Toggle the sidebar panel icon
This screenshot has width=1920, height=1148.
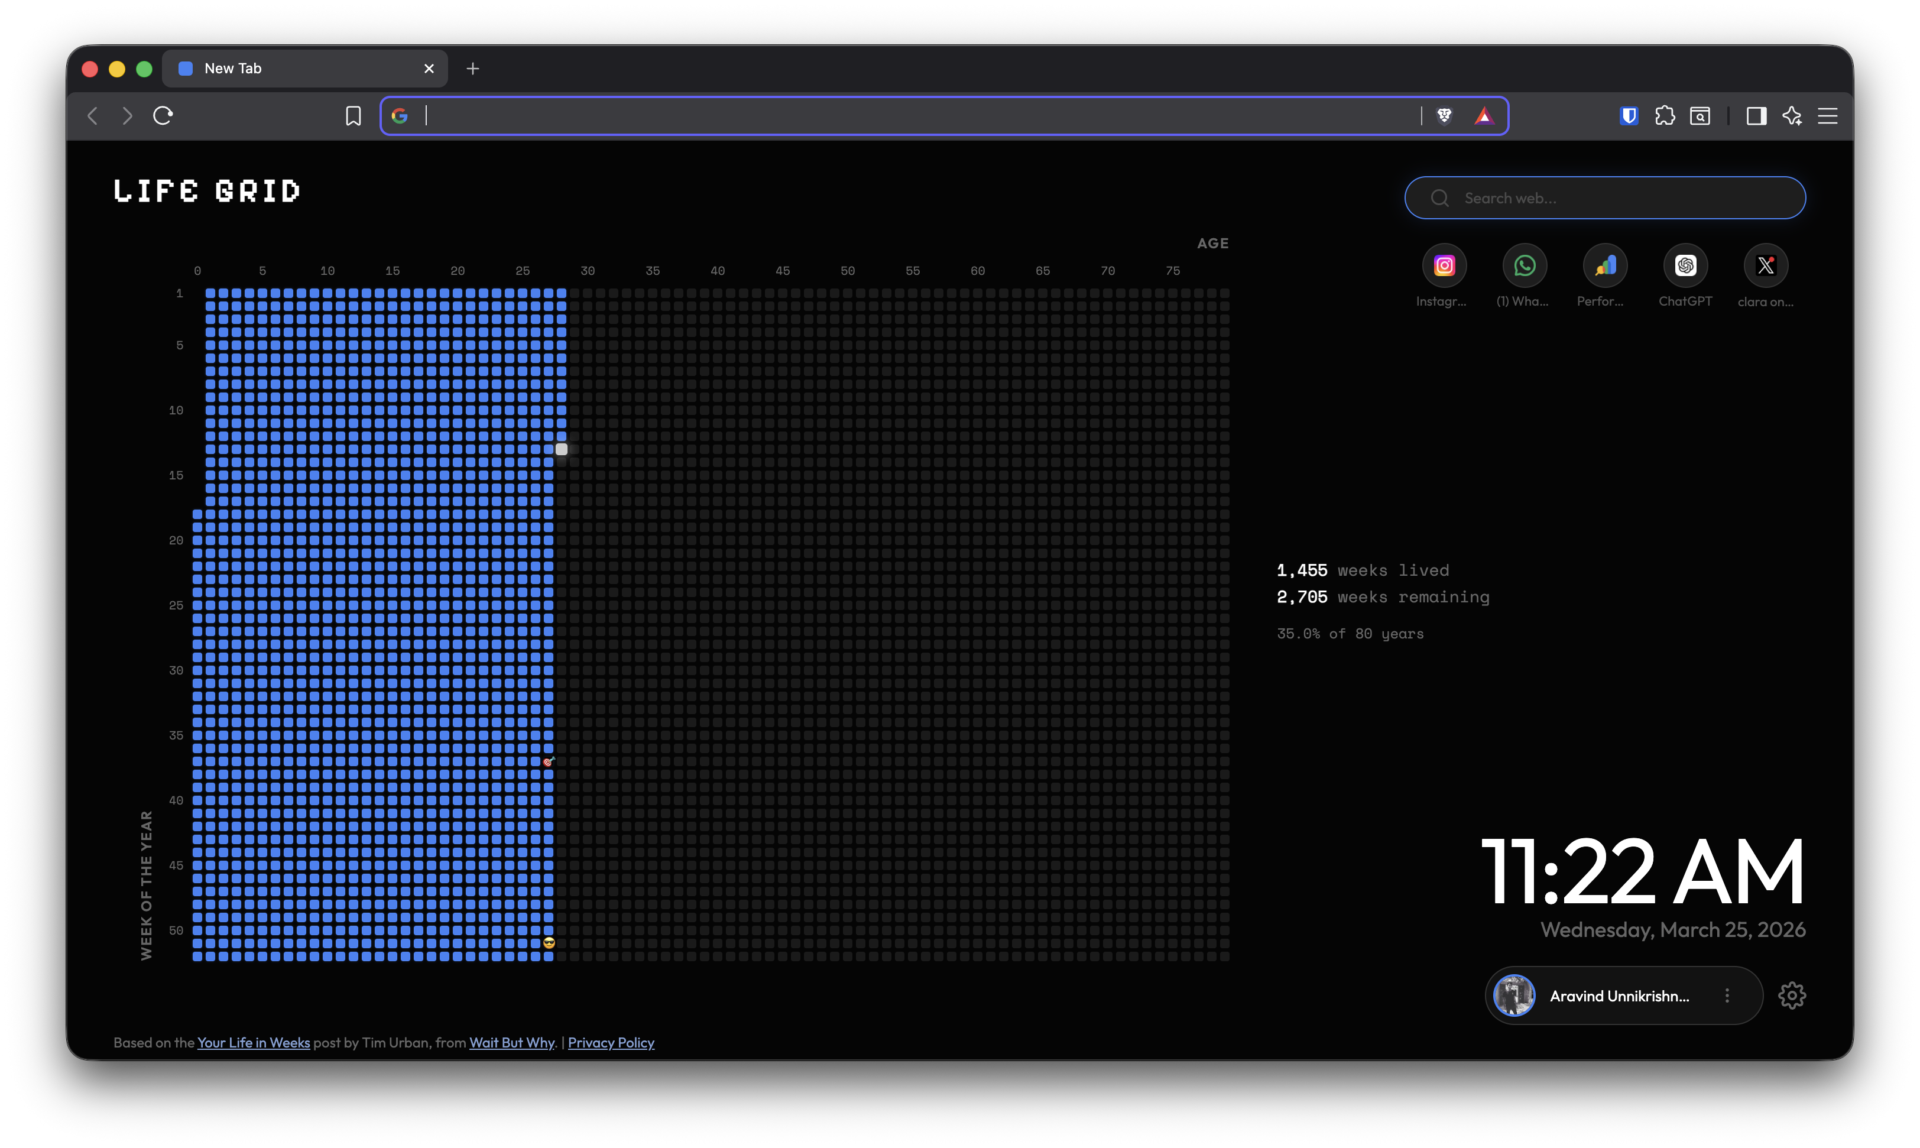[x=1756, y=115]
